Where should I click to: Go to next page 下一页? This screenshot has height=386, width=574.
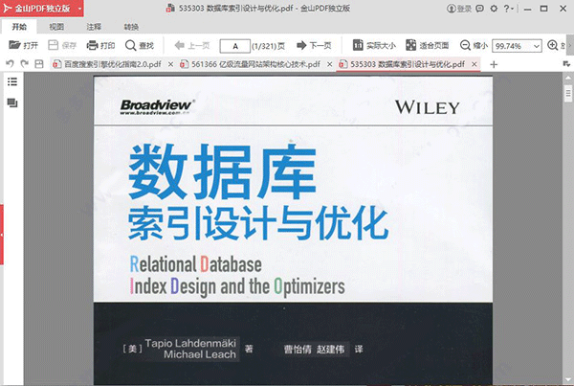[x=314, y=45]
